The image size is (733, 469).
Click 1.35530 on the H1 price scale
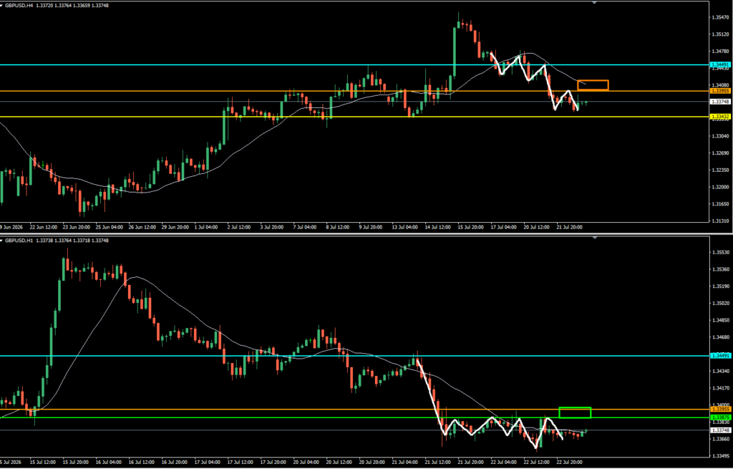[720, 253]
